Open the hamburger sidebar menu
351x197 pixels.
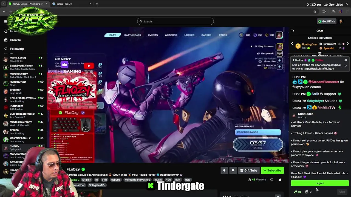point(6,21)
